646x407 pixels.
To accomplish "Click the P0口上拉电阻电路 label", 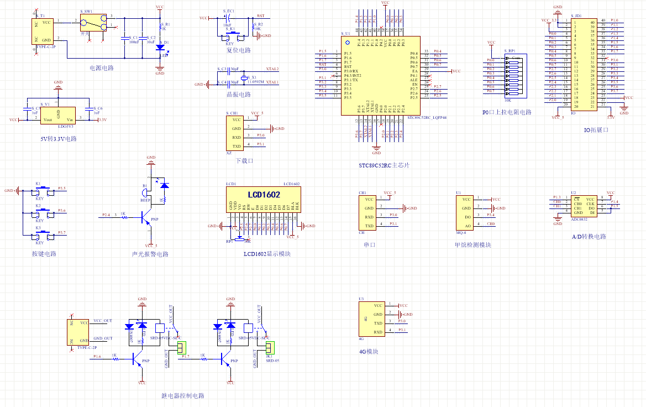I will (507, 112).
